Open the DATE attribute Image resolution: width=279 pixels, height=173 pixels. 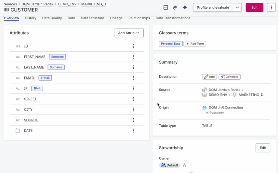28,131
